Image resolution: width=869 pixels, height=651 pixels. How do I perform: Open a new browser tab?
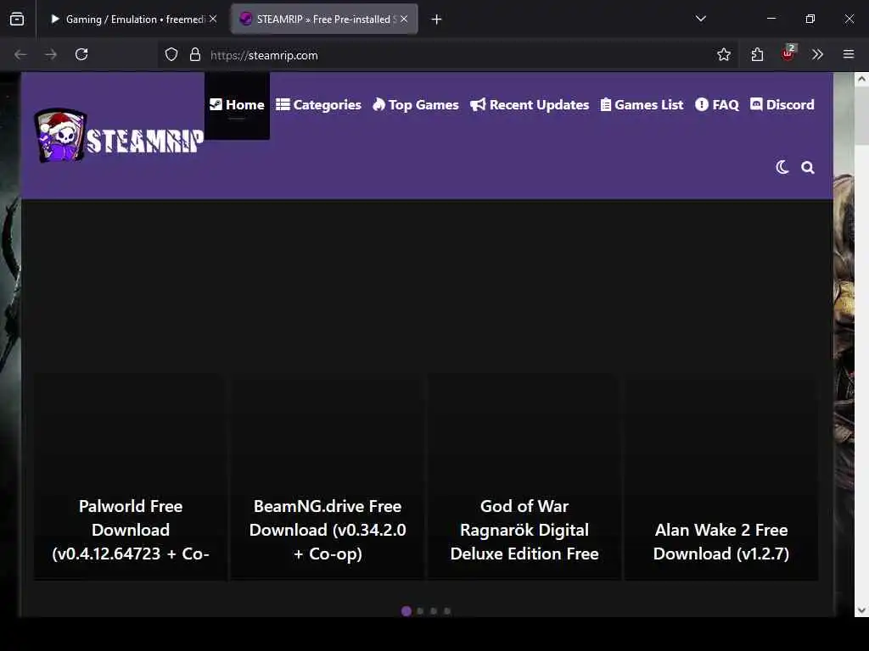coord(437,19)
